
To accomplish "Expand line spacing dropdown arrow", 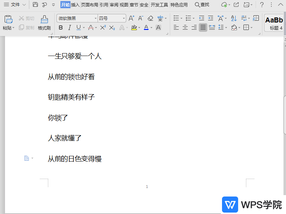I will click(226, 28).
